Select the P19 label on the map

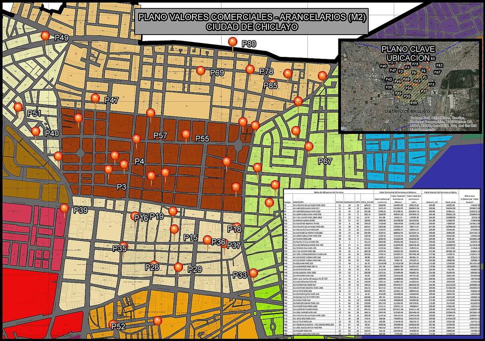(157, 216)
